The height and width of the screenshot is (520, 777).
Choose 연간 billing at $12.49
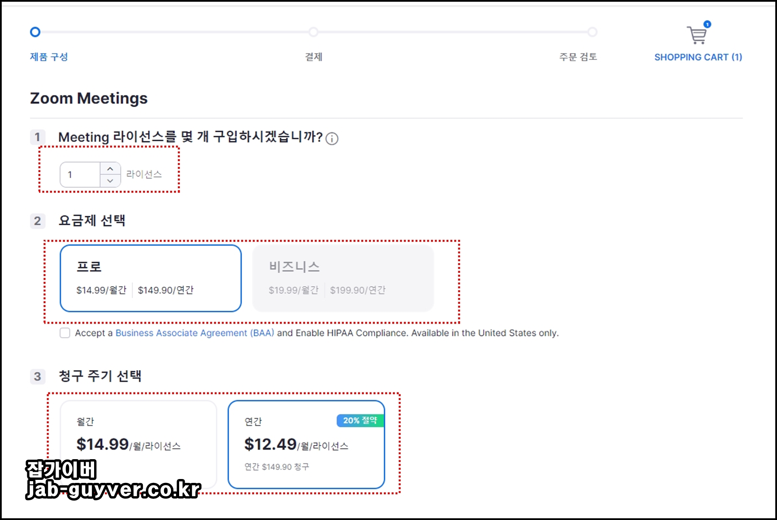click(x=306, y=444)
